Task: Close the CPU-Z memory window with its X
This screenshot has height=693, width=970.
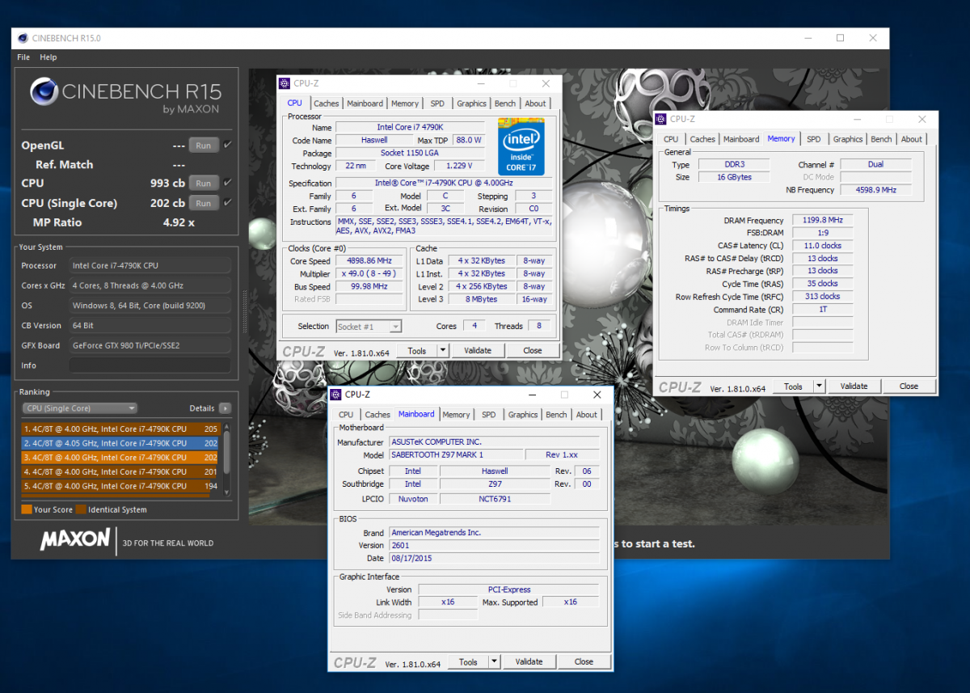Action: [922, 119]
